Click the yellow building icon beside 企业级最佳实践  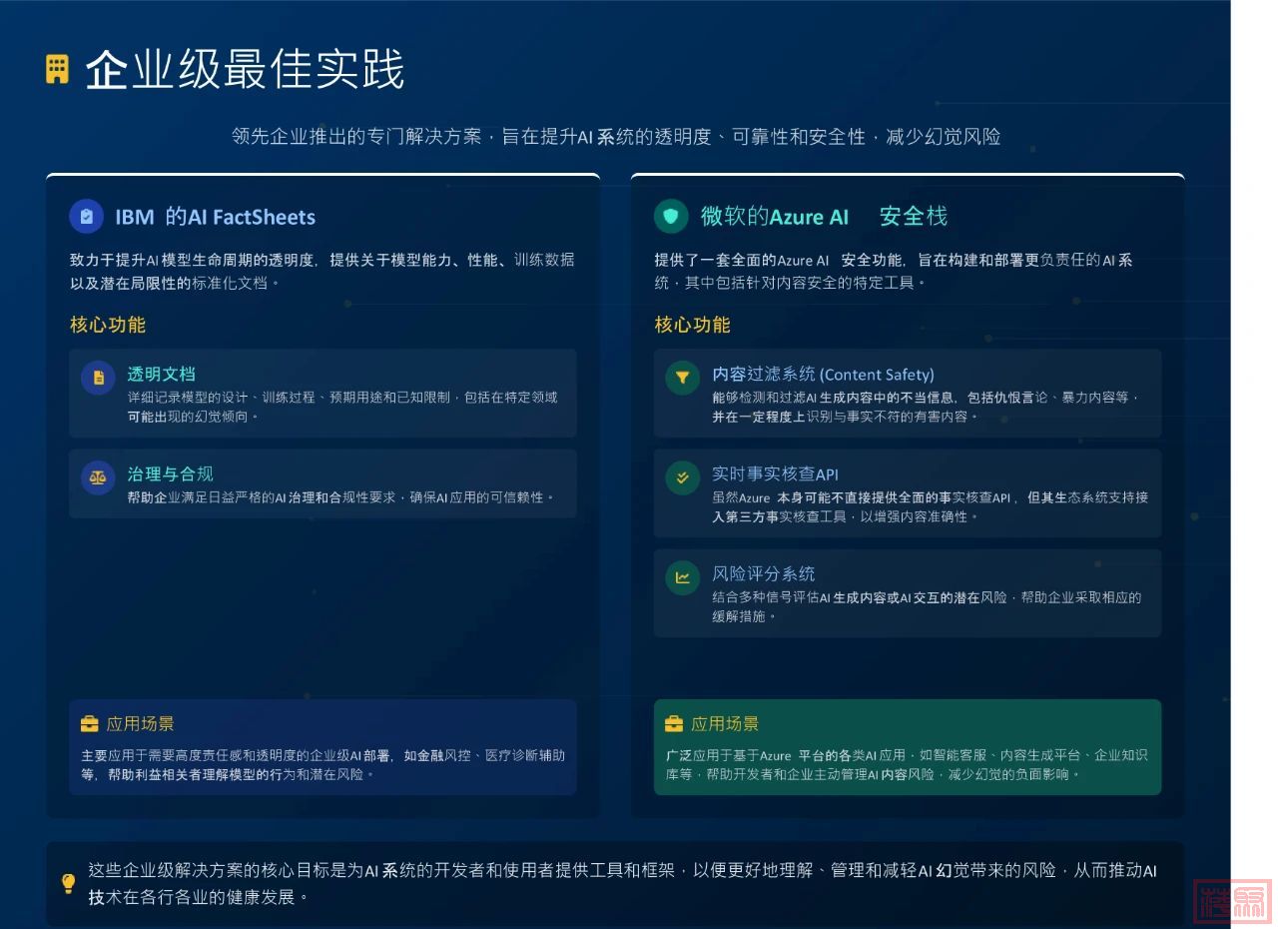[x=57, y=69]
